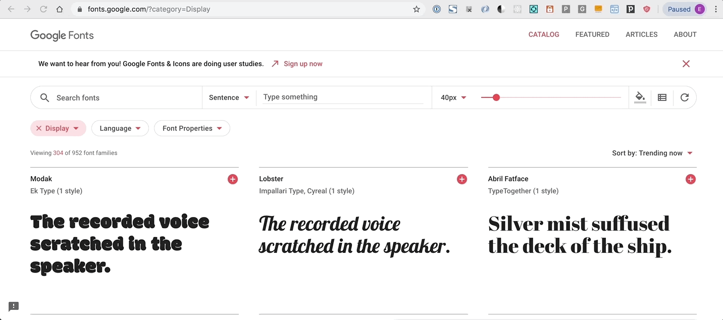Click 'Viewing 304 of 952 font families' text
The height and width of the screenshot is (320, 723).
tap(74, 153)
